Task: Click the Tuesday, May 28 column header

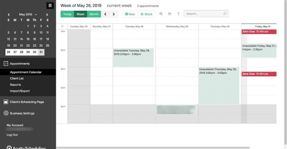Action: point(134,27)
